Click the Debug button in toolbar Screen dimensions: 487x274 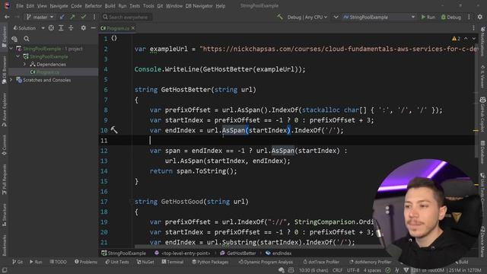451,17
